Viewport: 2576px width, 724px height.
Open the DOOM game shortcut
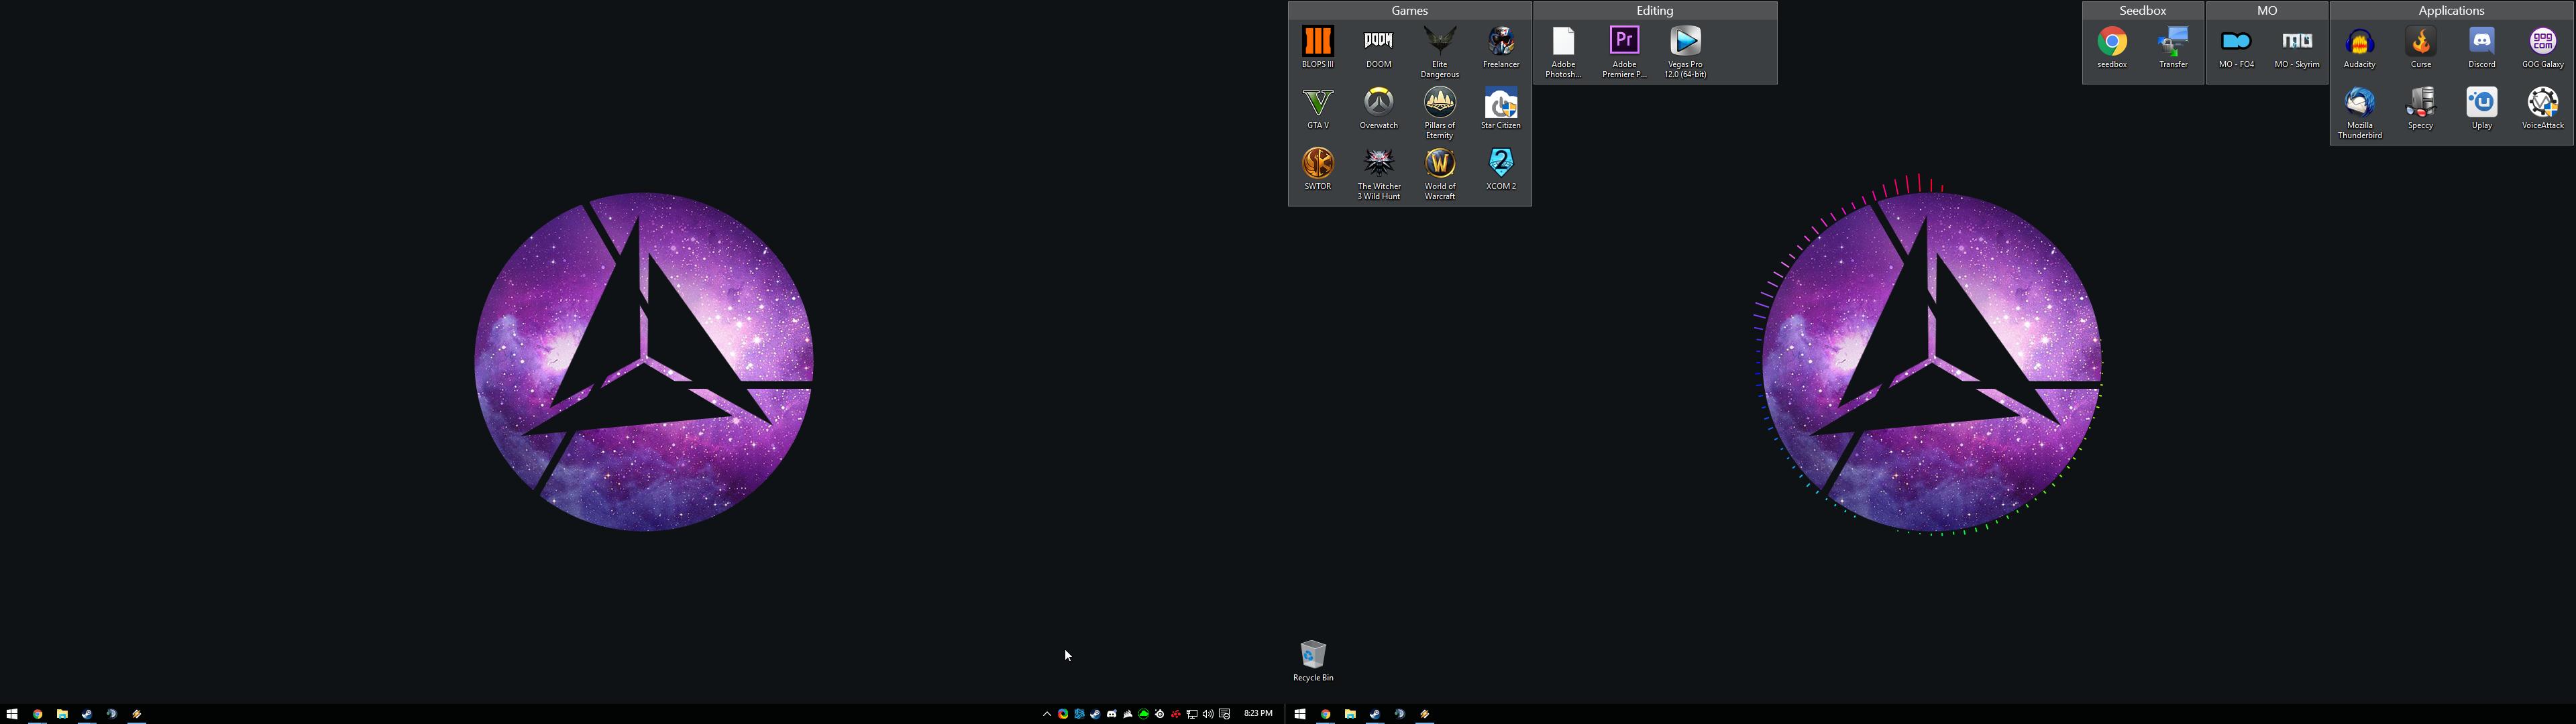pos(1379,47)
